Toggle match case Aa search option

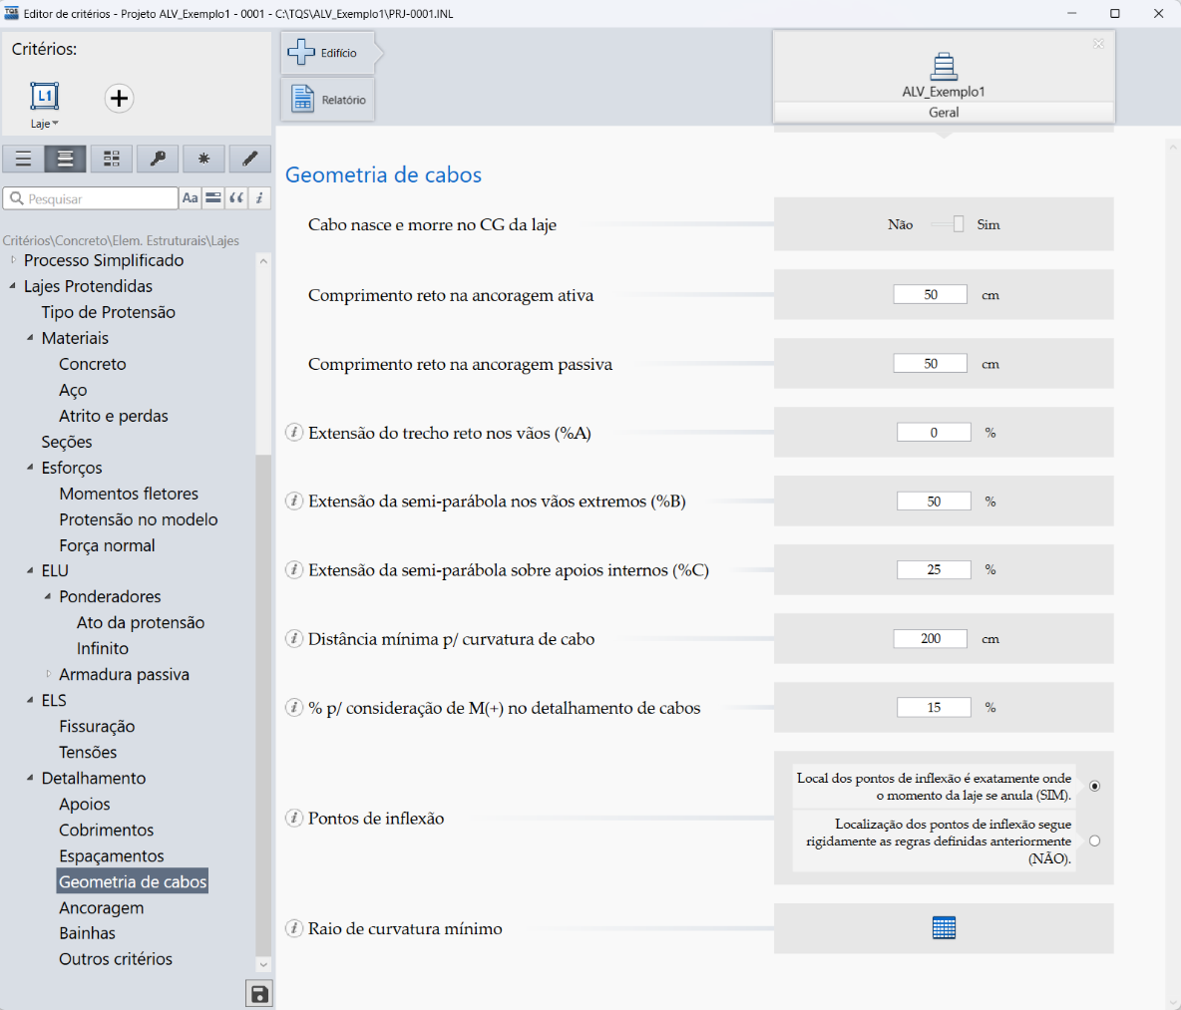tap(190, 198)
